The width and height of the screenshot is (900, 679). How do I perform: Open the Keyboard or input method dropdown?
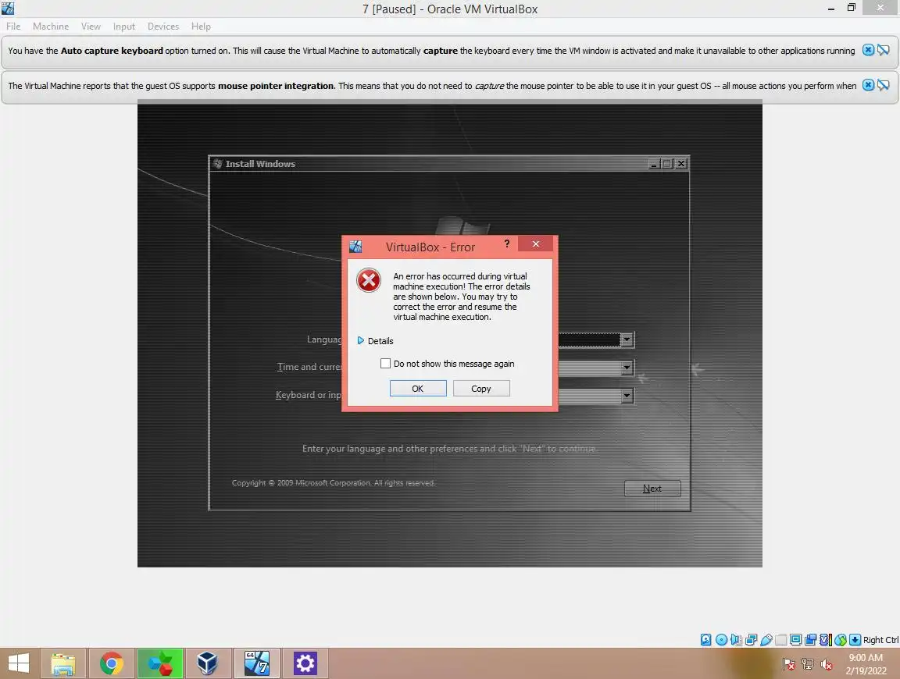pos(627,395)
